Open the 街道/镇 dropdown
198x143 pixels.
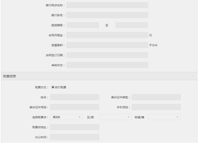(164, 117)
